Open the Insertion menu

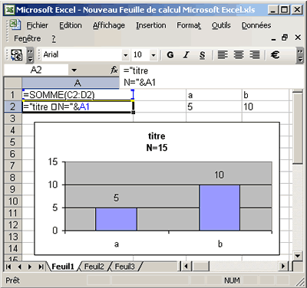click(151, 25)
